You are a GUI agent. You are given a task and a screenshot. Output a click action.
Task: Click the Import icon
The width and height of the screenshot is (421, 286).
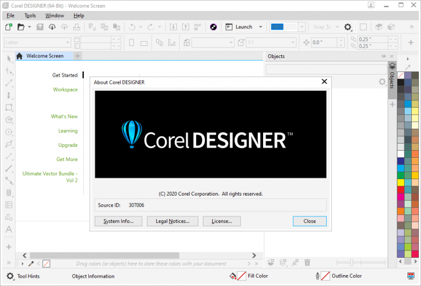pos(173,27)
